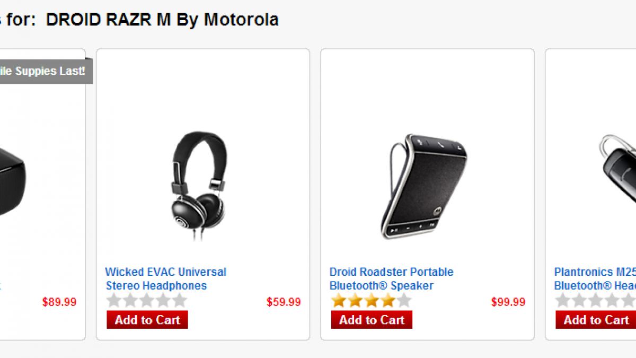This screenshot has width=636, height=358.
Task: Click the Droid Roadster star rating
Action: coord(371,301)
